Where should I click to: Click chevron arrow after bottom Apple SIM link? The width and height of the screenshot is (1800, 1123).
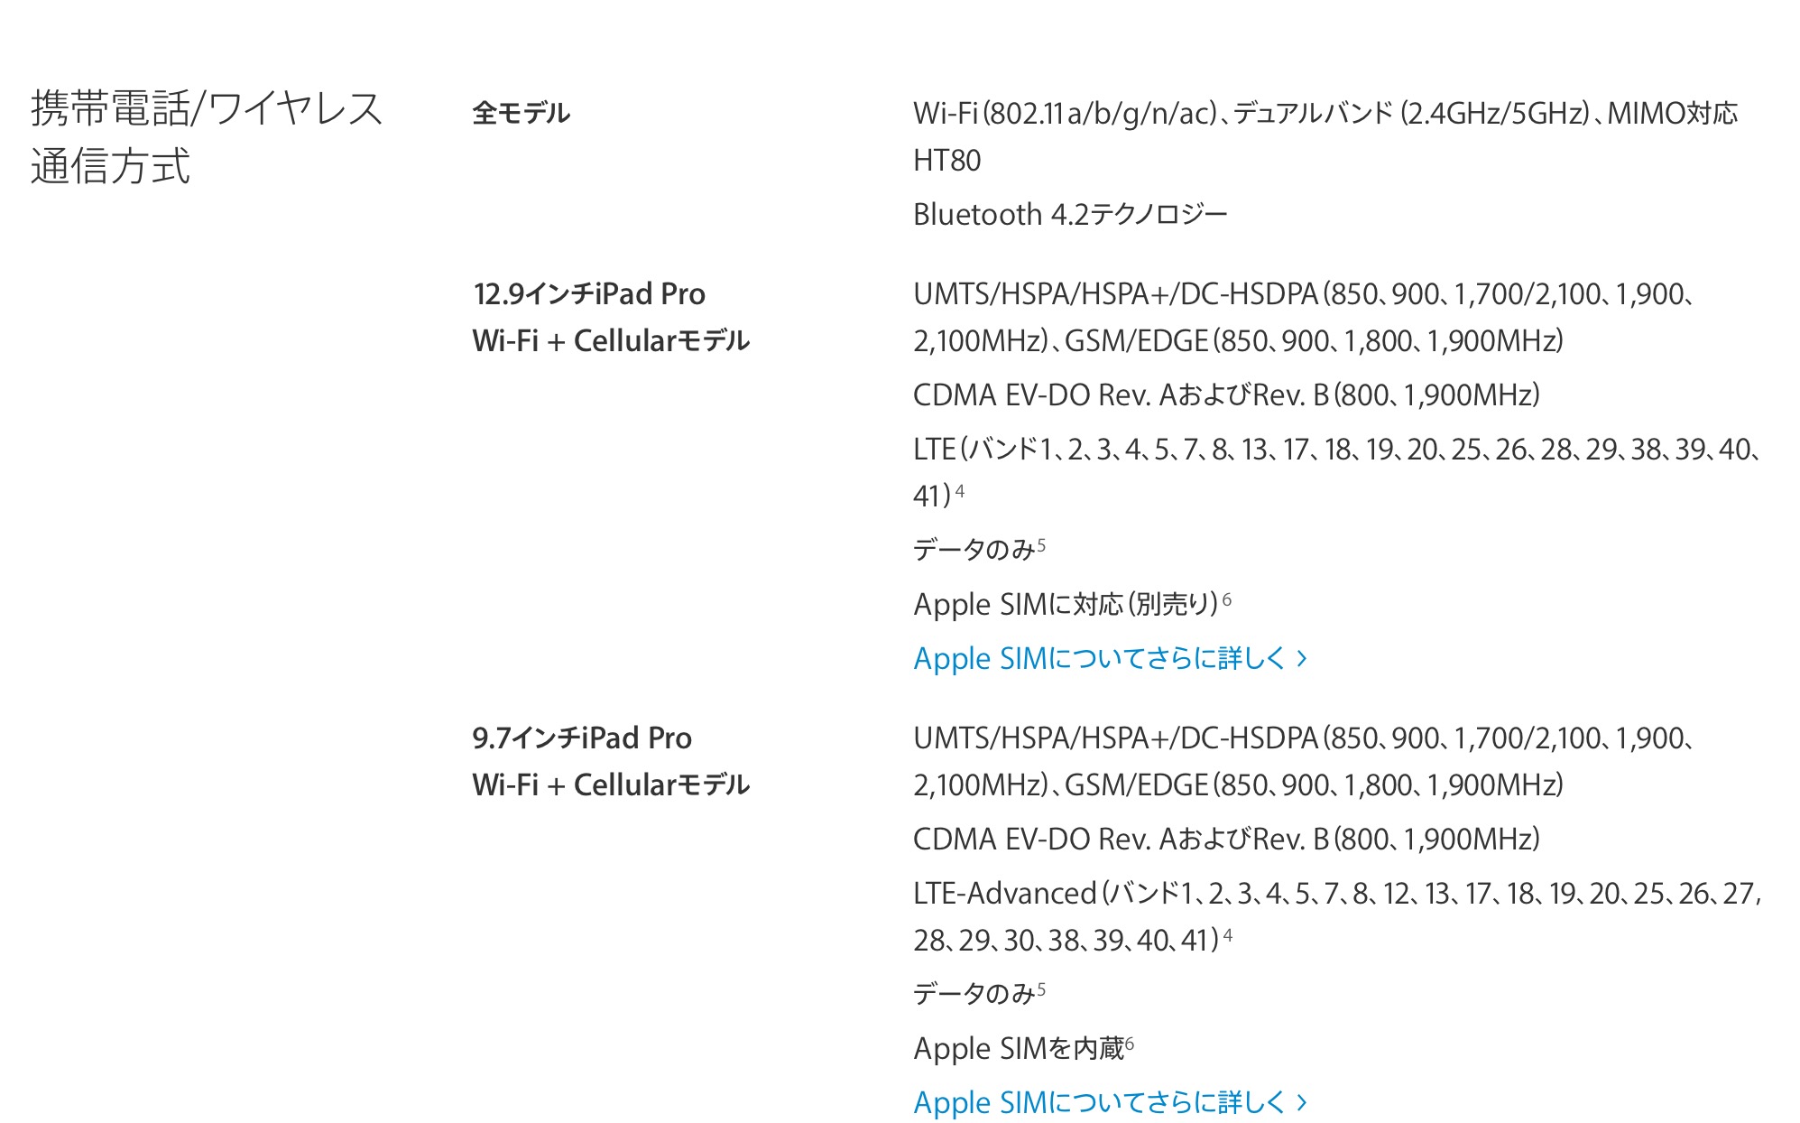coord(1302,1102)
